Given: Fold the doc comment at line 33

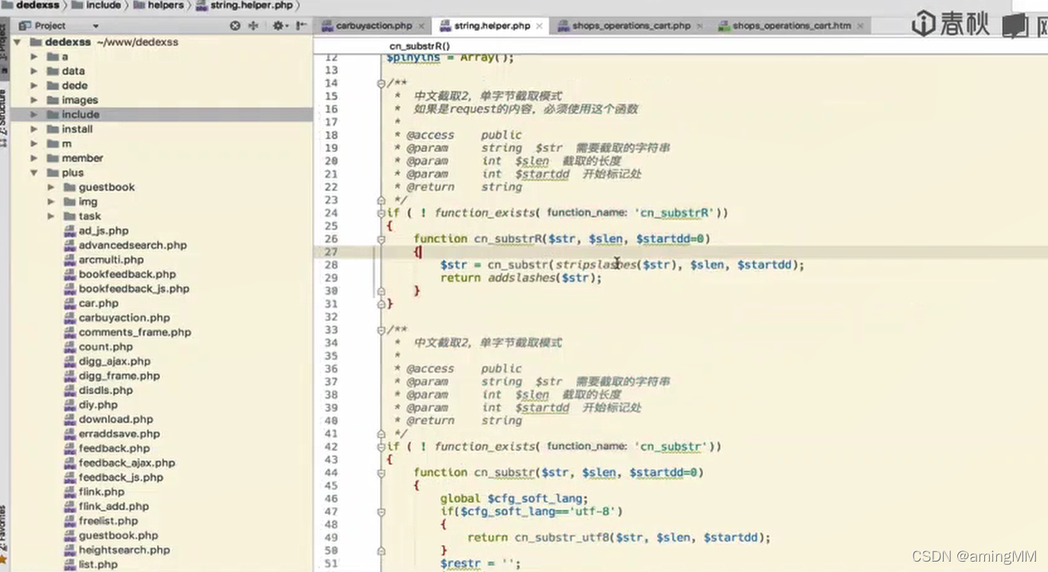Looking at the screenshot, I should (x=381, y=329).
